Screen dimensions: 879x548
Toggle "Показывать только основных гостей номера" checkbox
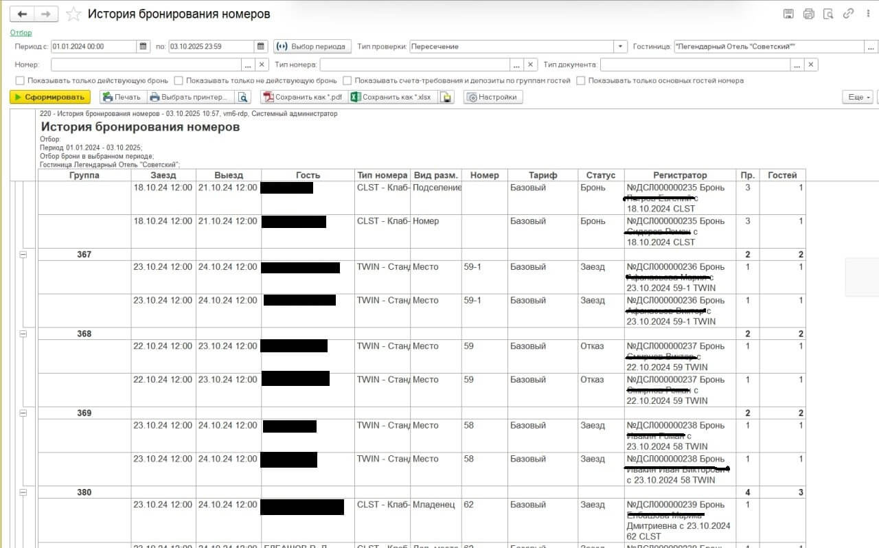tap(581, 80)
